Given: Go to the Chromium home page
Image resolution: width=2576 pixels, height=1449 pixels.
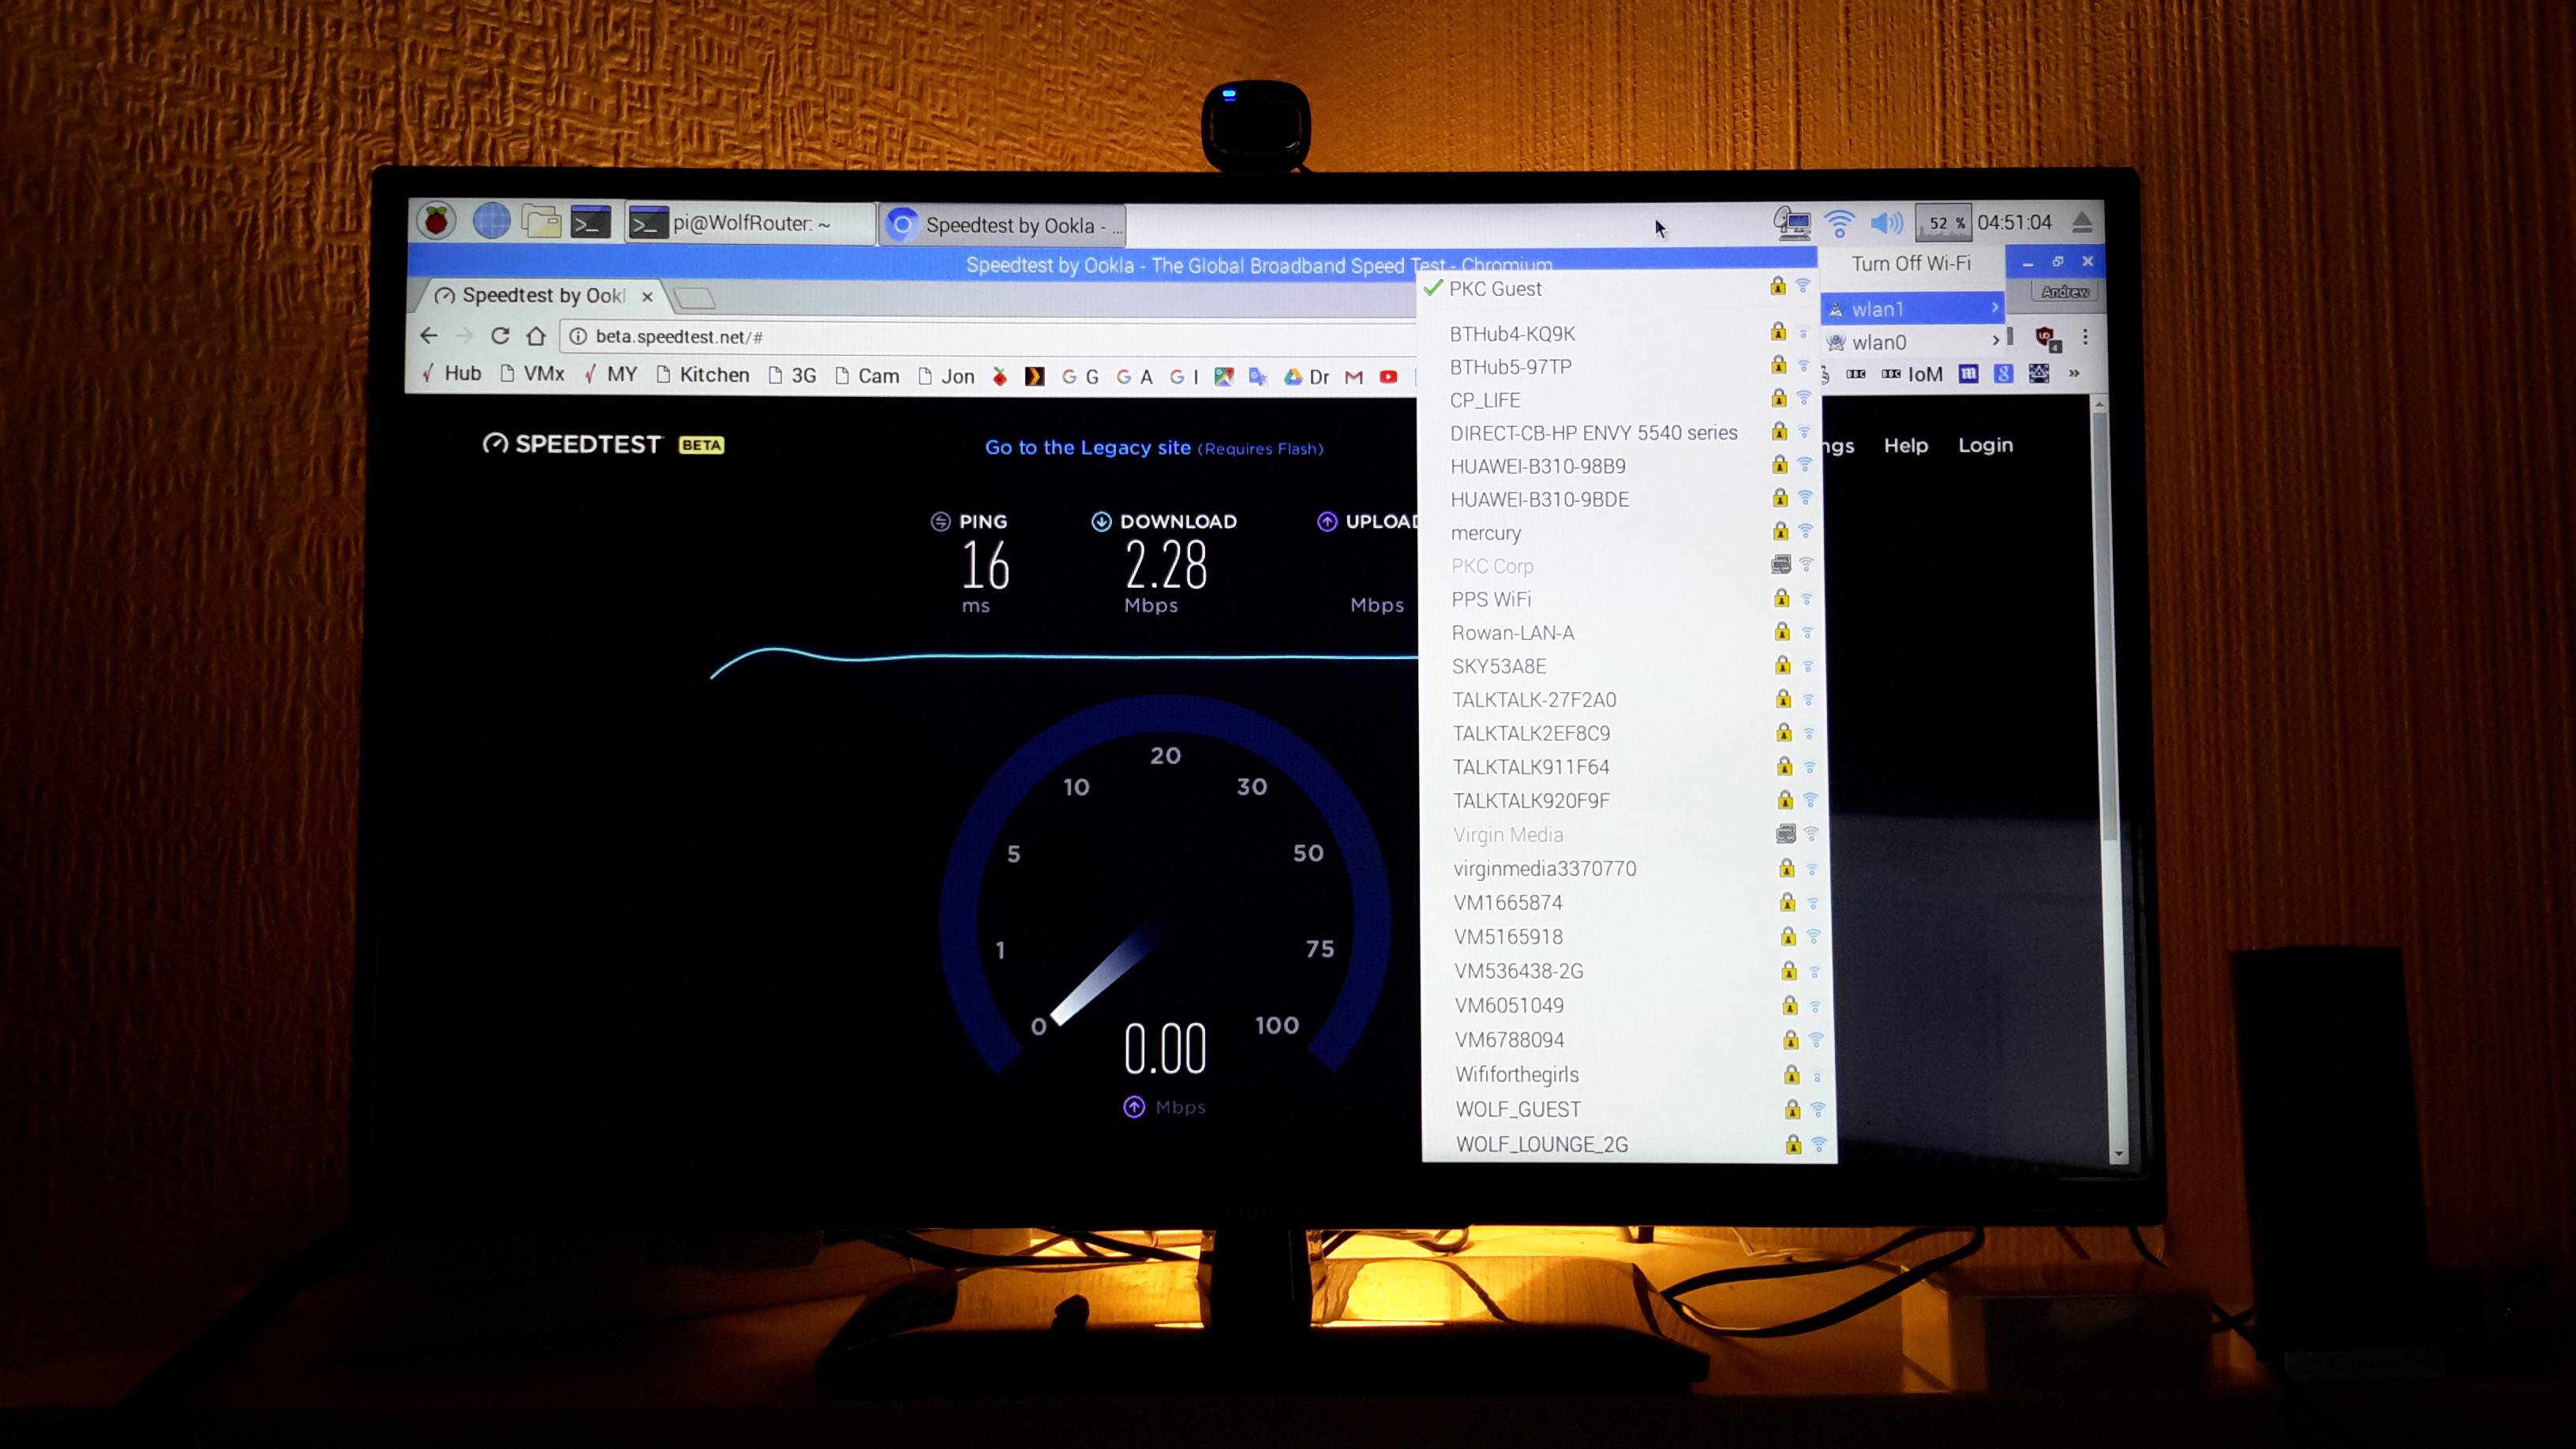Looking at the screenshot, I should coord(536,336).
